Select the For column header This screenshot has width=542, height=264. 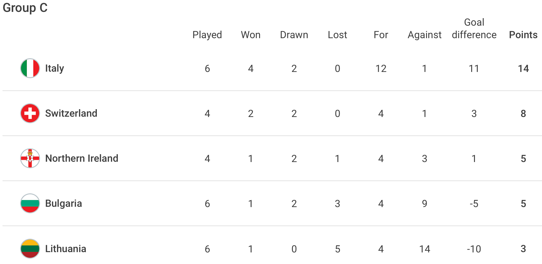(x=381, y=35)
